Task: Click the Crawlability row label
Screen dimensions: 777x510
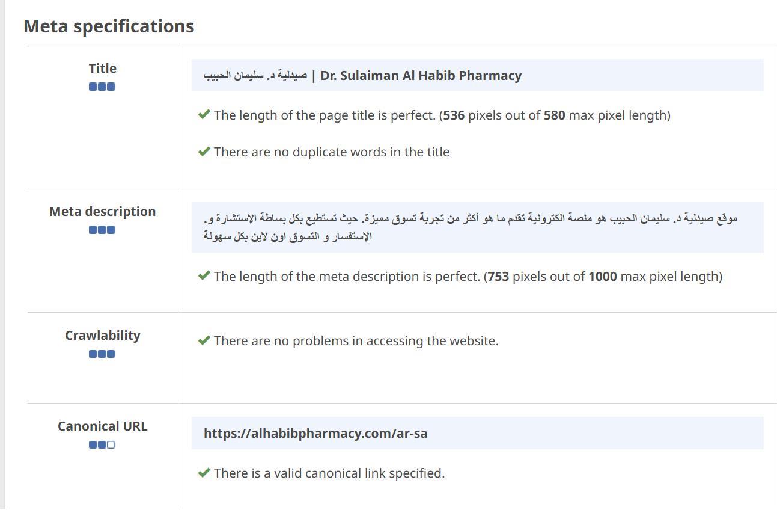Action: pyautogui.click(x=103, y=336)
